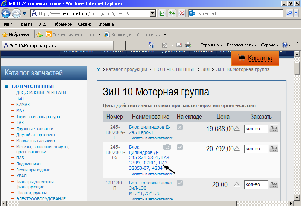Click in-stock checkmark for 245-1002001-05
Screen dimensions: 301x206
click(180, 147)
